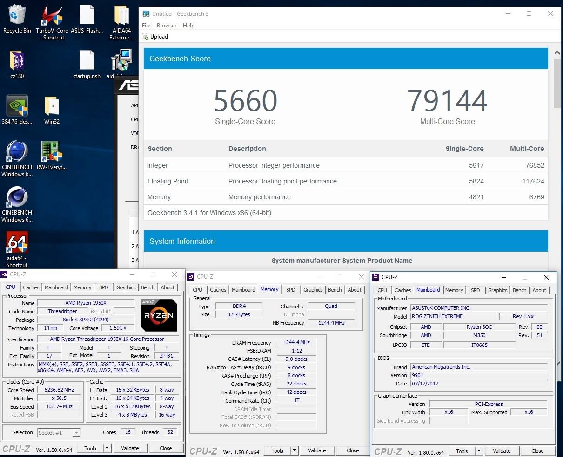This screenshot has height=457, width=563.
Task: Open the Browser menu in Geekbench
Action: point(167,26)
